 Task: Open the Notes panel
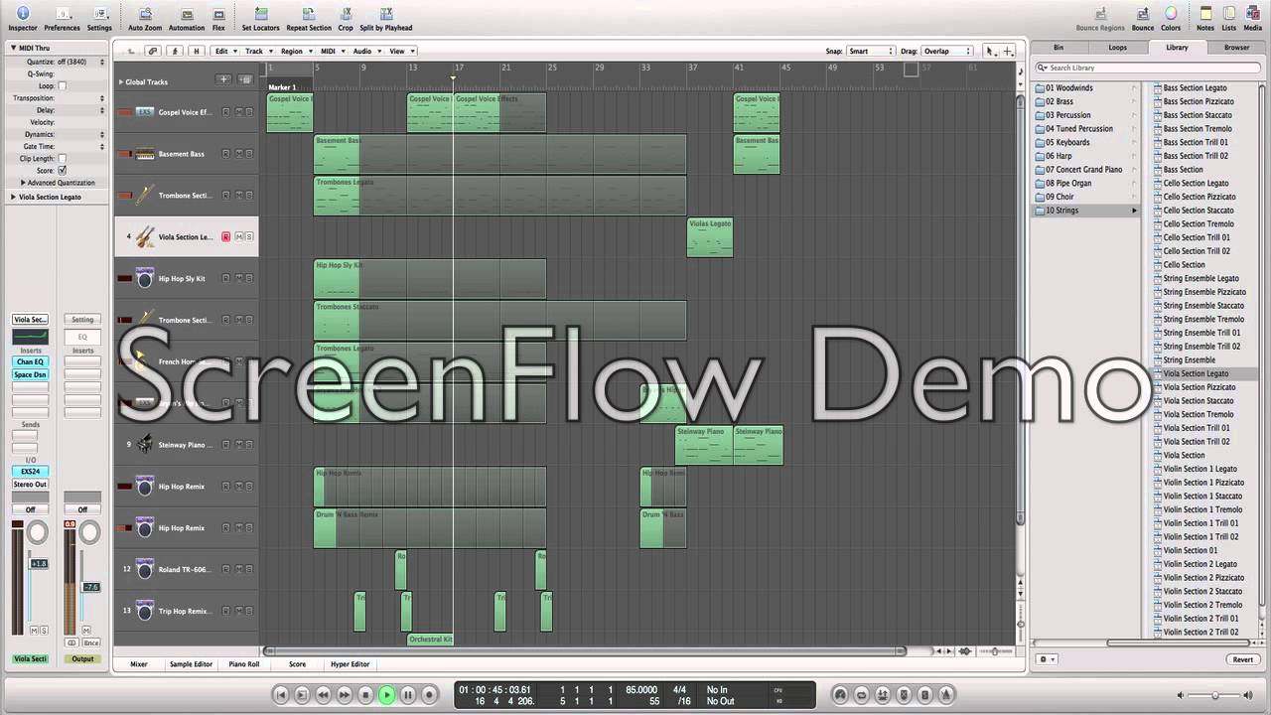point(1205,17)
